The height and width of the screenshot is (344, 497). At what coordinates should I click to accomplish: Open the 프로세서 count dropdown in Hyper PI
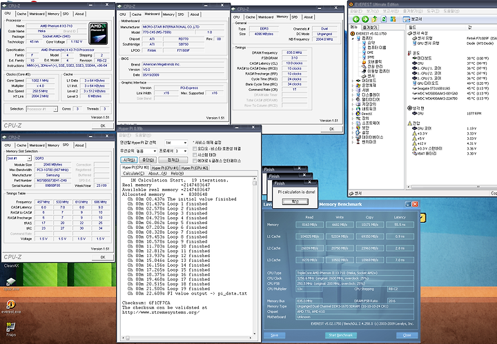(x=182, y=151)
